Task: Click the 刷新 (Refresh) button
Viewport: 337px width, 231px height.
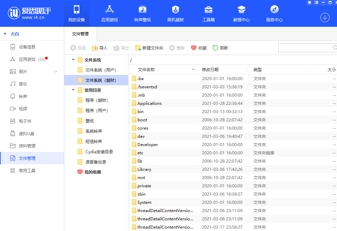Action: tap(220, 48)
